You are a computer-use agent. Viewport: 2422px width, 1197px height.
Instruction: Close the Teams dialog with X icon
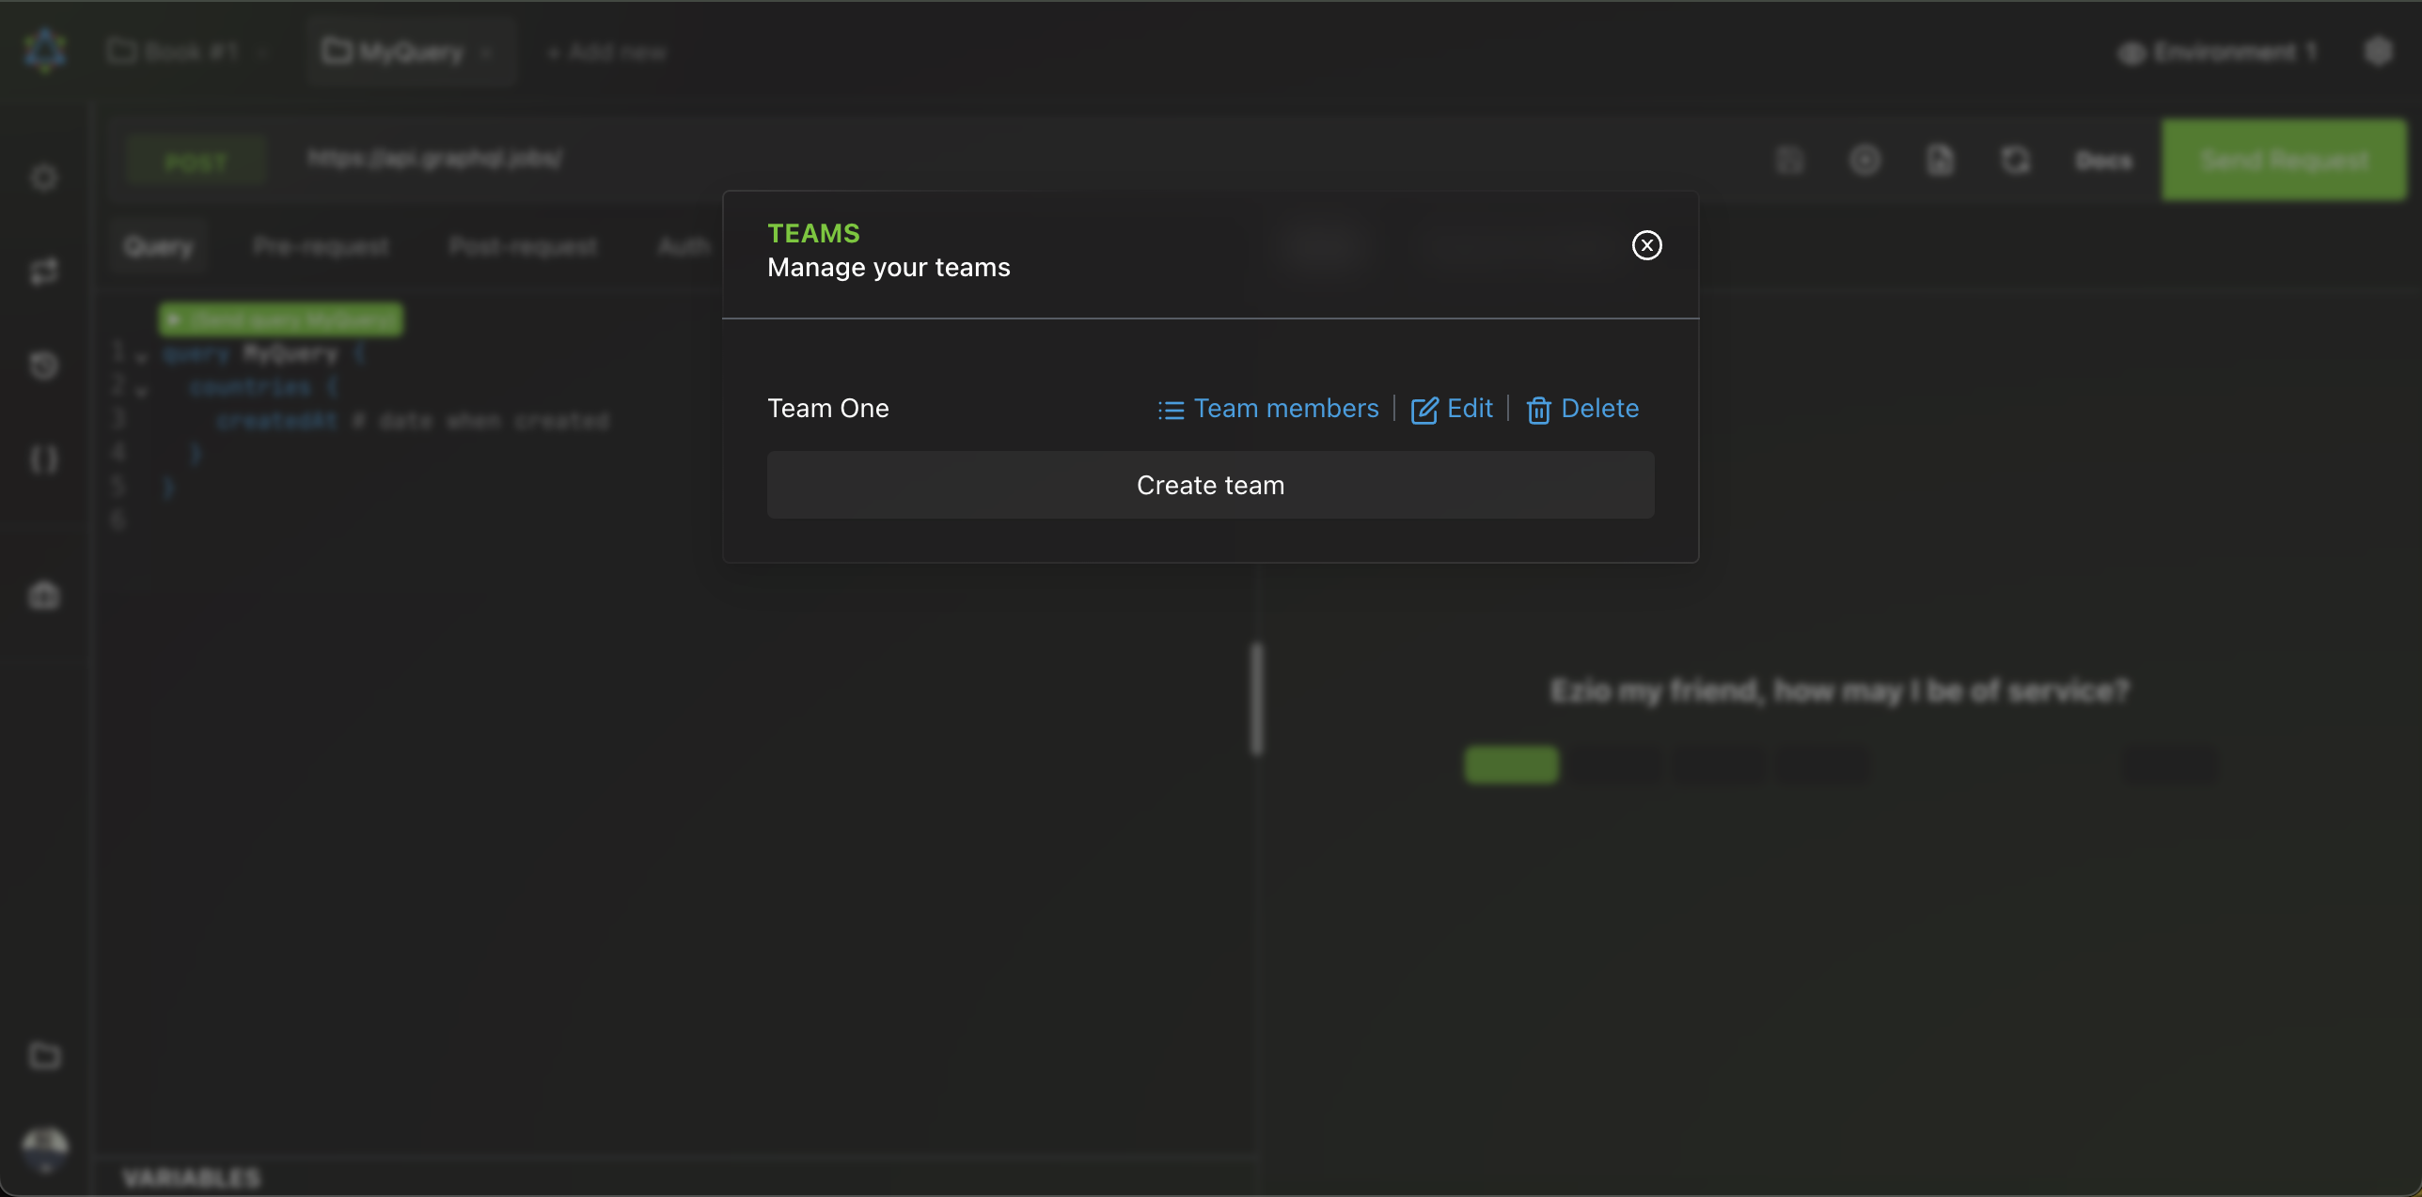[1646, 245]
